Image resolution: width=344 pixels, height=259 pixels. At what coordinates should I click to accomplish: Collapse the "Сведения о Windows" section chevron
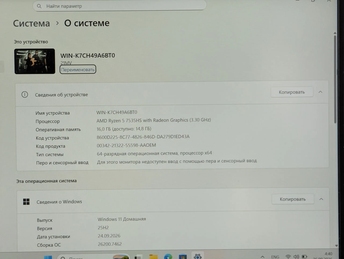(321, 199)
